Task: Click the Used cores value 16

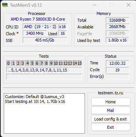Action: (x=63, y=33)
